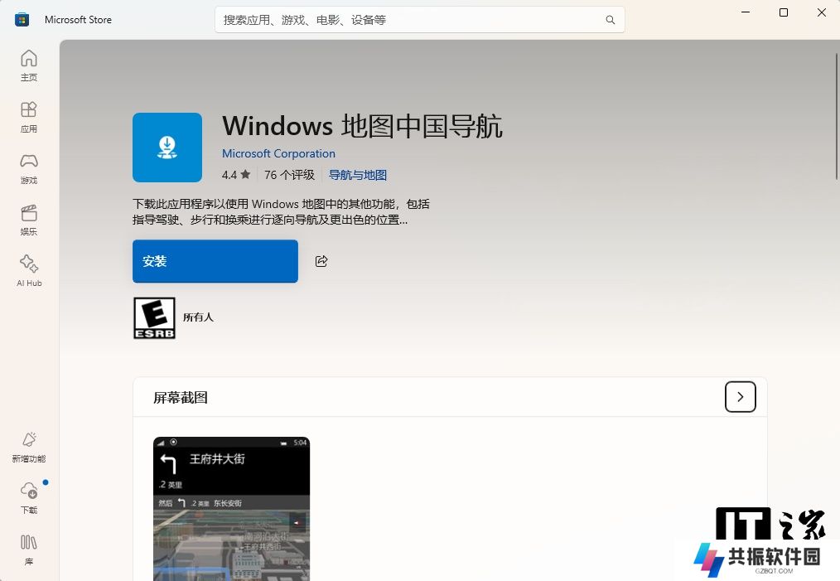This screenshot has height=581, width=840.
Task: Install the app with the 安装 button
Action: pos(215,261)
